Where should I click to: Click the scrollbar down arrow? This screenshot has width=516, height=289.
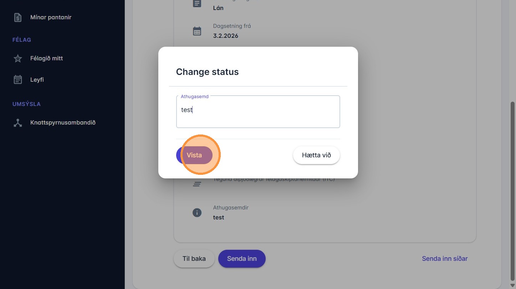[x=513, y=285]
